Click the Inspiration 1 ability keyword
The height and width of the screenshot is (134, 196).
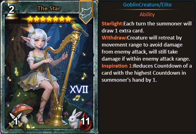[x=118, y=66]
